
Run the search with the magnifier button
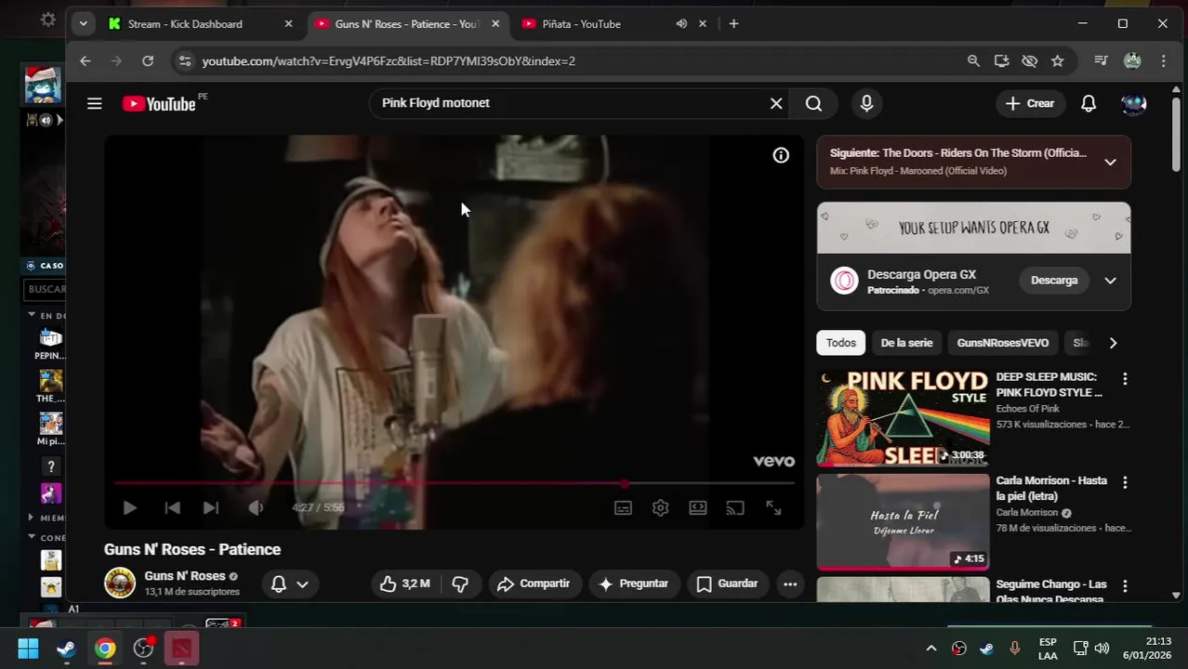(813, 103)
